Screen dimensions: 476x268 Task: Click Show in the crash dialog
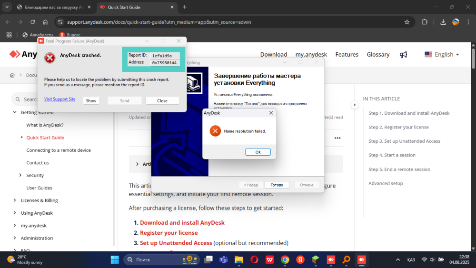(x=91, y=101)
